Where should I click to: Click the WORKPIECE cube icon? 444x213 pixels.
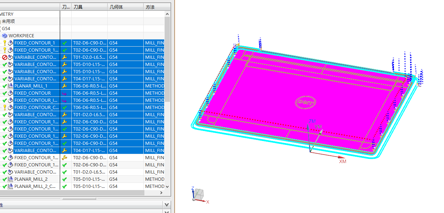5,36
